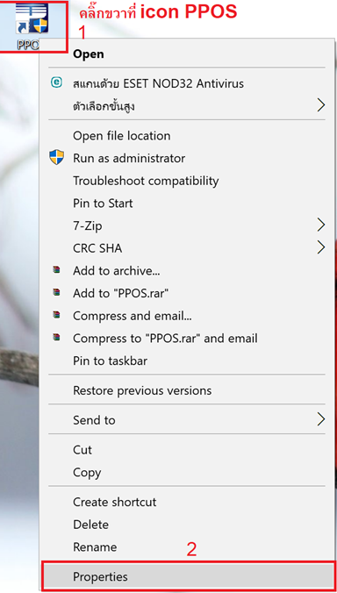This screenshot has height=593, width=337.
Task: Expand the Send to submenu arrow
Action: (320, 419)
